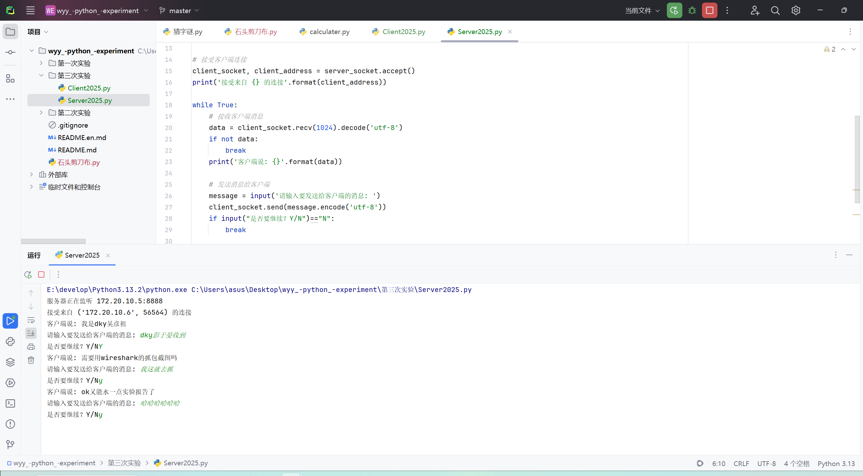863x476 pixels.
Task: Switch to the Client2025.py editor tab
Action: click(x=403, y=32)
